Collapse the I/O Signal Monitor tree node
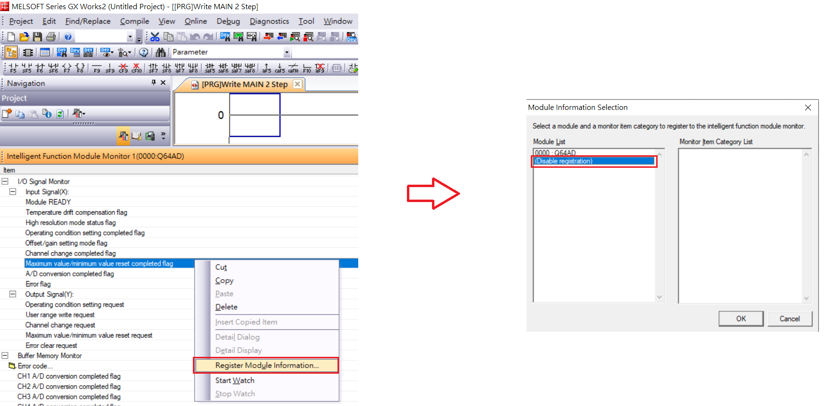This screenshot has width=836, height=406. pyautogui.click(x=5, y=181)
